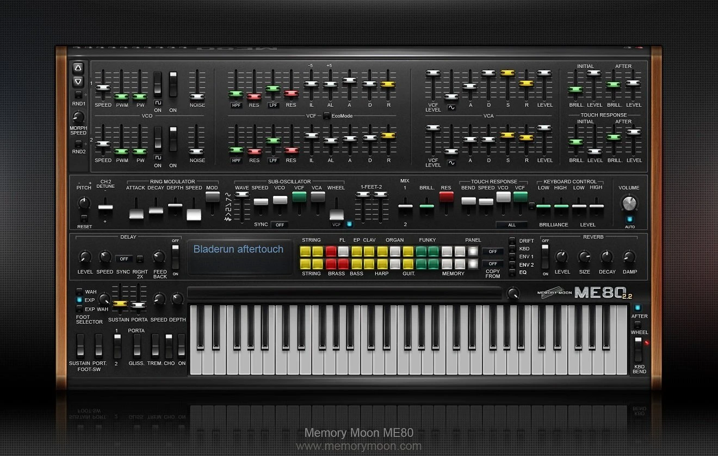Click the sine wave icon under row 2 VCA
Viewport: 718px width, 456px height.
click(x=451, y=163)
